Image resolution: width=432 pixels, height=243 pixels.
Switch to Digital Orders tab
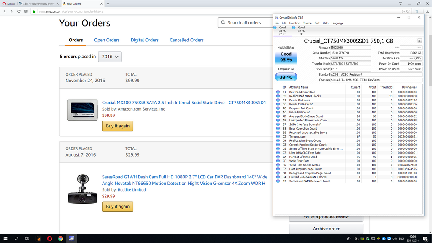pos(145,40)
